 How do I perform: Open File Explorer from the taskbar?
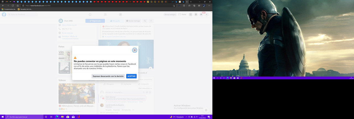(x=62, y=117)
